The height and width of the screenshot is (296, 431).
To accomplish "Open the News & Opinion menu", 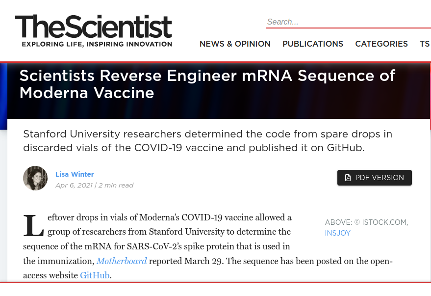I will coord(235,44).
